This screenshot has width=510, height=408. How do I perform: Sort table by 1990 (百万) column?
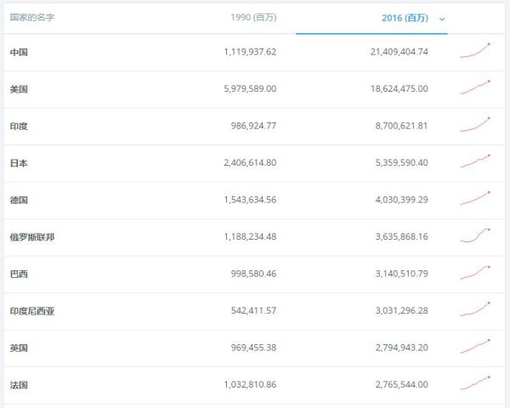[253, 17]
